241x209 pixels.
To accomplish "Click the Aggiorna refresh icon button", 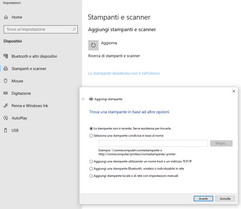I will coord(93,45).
